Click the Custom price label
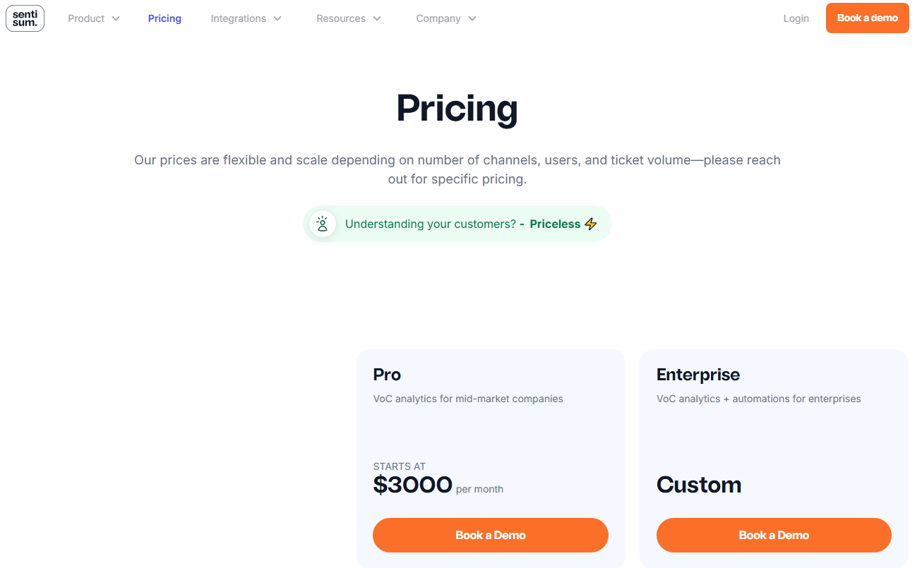922x568 pixels. pyautogui.click(x=699, y=485)
